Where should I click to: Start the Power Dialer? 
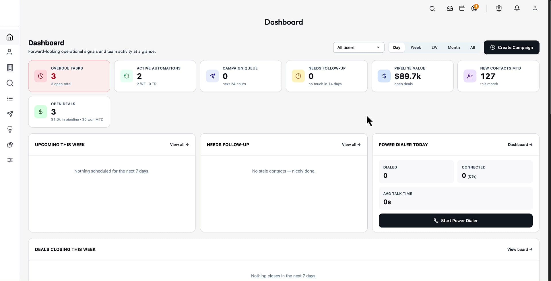455,221
